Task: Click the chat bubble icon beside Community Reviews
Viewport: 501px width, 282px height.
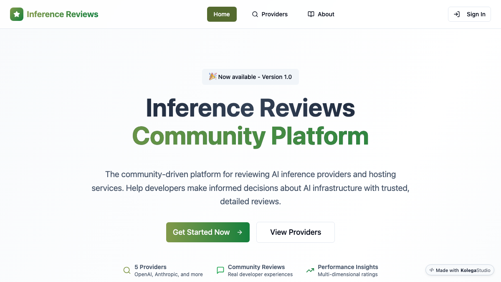Action: [220, 270]
